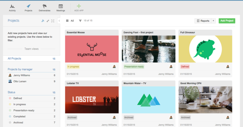This screenshot has height=127, width=243.
Task: Click Jenny Williams name on Essential Moose card
Action: (x=109, y=74)
